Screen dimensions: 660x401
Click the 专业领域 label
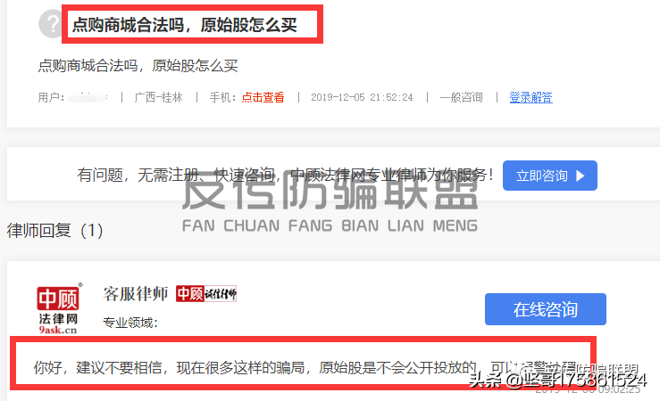[x=130, y=323]
